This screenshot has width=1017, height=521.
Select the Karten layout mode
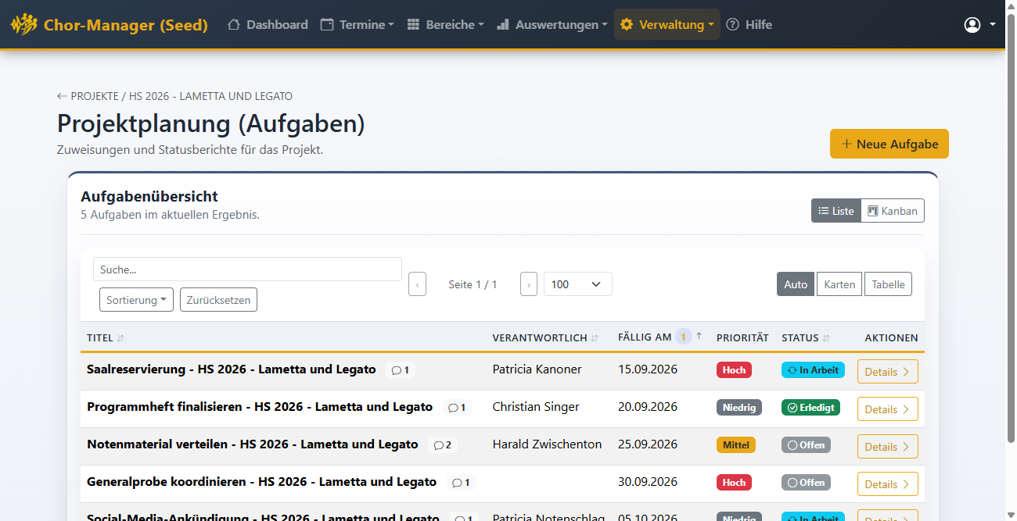[839, 284]
